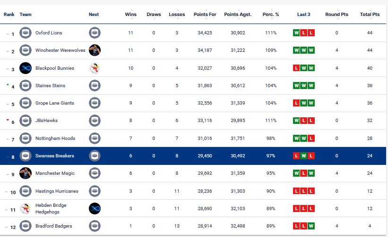
Task: Sort table by Wins column
Action: [130, 14]
